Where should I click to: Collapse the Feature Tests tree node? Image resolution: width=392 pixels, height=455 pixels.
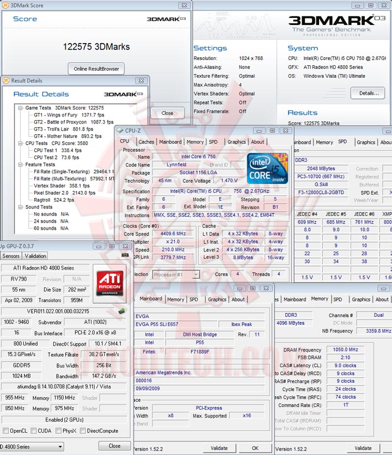tap(20, 164)
